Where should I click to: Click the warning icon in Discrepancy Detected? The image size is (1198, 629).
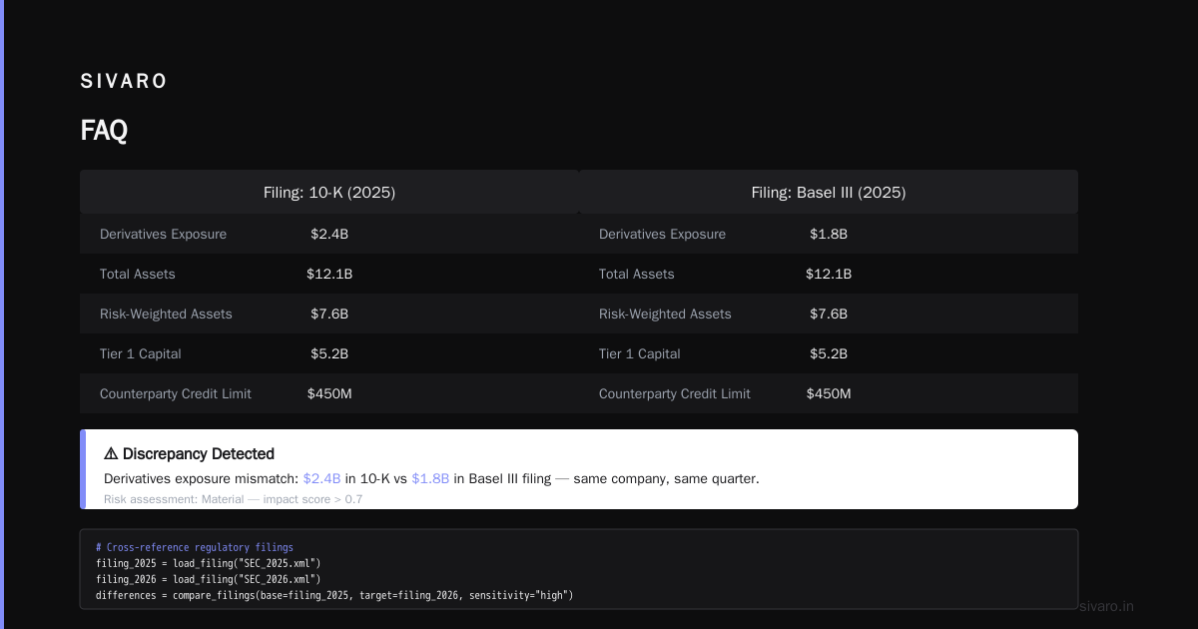(111, 453)
